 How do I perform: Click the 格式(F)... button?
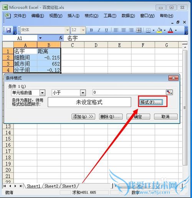pyautogui.click(x=151, y=102)
